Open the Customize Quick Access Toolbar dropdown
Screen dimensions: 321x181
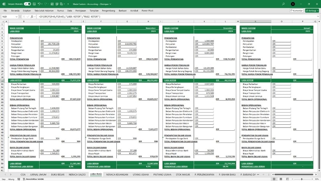coord(68,4)
